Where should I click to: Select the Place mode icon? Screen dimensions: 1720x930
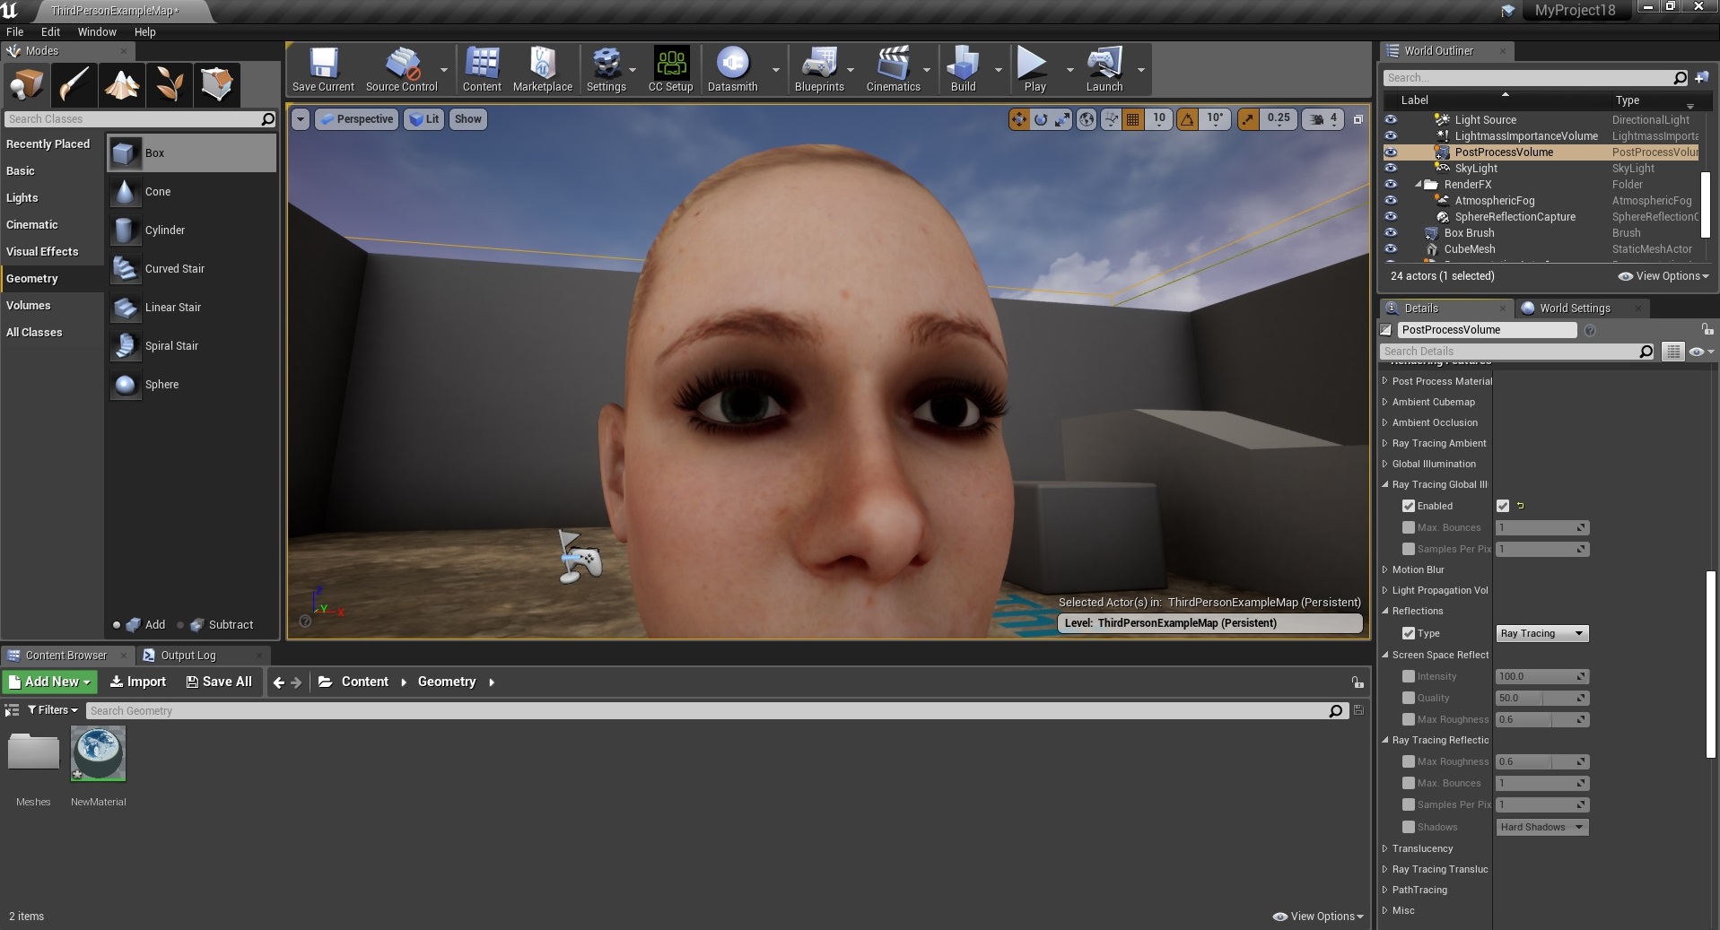point(26,85)
